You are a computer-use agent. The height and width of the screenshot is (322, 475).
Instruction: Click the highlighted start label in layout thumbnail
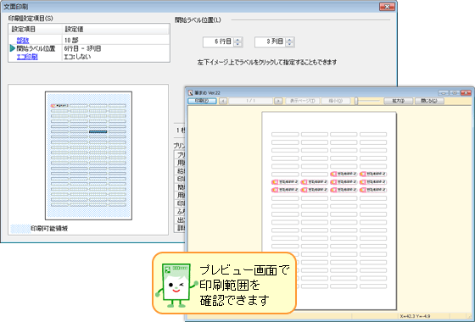click(98, 131)
